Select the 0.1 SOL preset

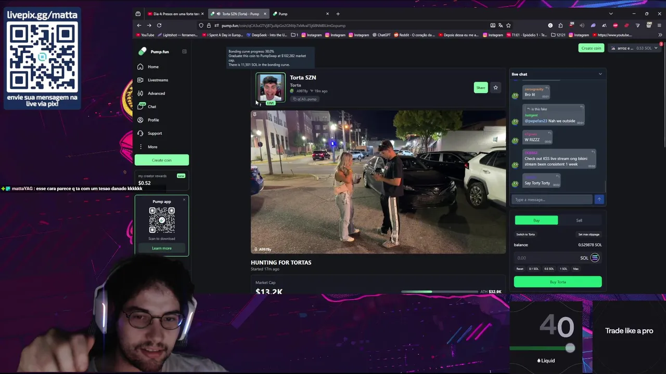(534, 269)
